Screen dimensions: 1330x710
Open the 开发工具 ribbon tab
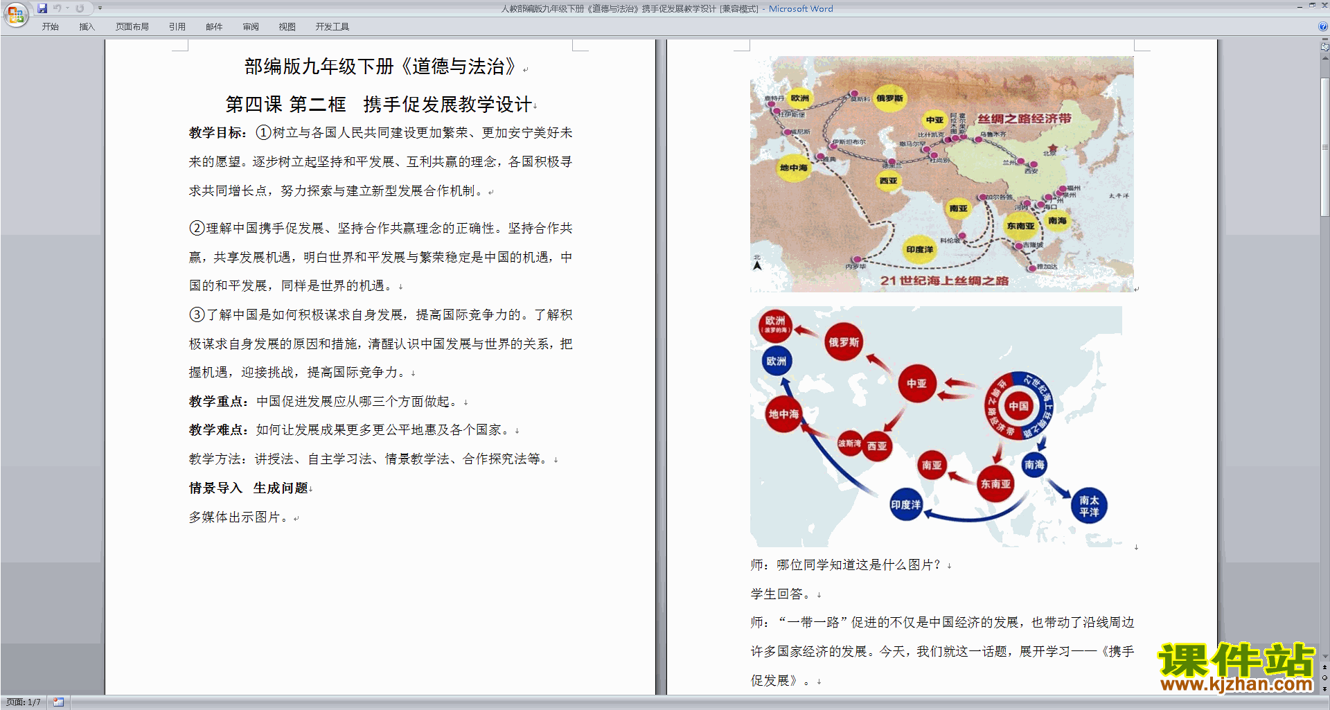[332, 27]
